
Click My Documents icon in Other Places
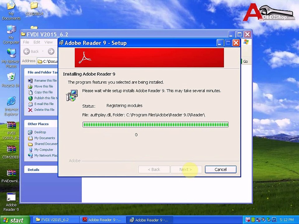coord(30,138)
